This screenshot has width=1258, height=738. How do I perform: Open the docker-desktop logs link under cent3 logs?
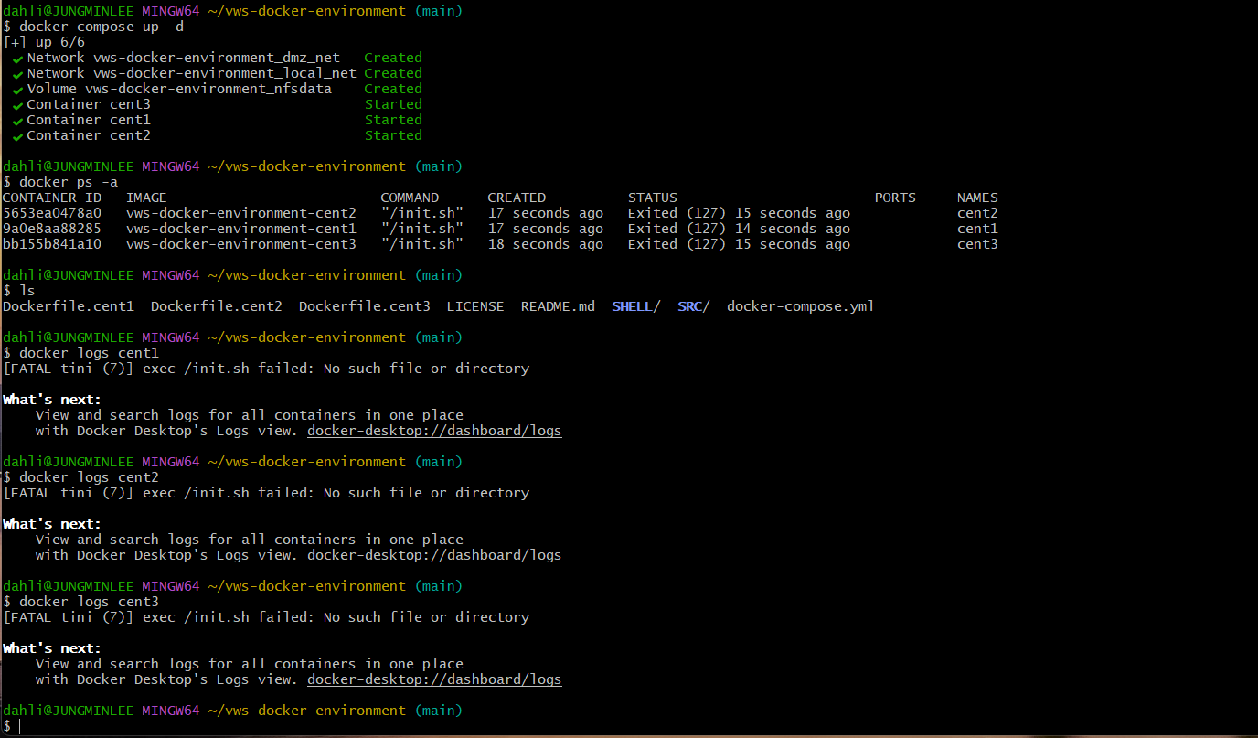[434, 679]
